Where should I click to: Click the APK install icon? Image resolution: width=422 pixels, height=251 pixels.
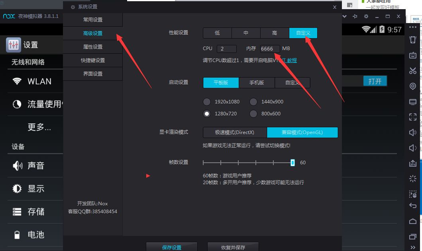(x=412, y=163)
